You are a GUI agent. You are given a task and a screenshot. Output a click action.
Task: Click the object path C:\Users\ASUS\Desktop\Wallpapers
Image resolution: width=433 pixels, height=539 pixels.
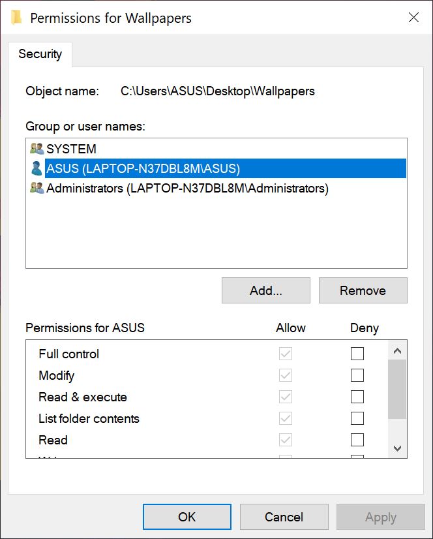218,91
